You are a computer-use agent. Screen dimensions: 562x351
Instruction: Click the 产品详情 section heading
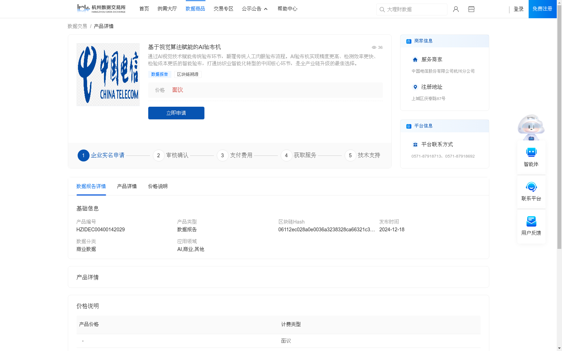[87, 277]
